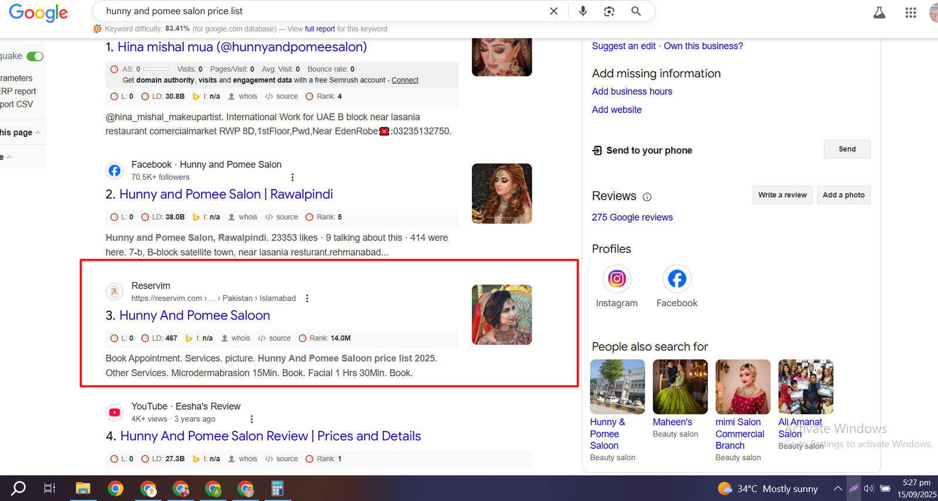
Task: Click Write a review button
Action: [782, 195]
